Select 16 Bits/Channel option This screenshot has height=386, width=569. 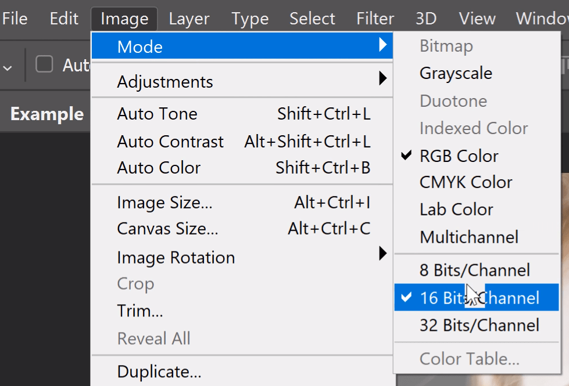pyautogui.click(x=479, y=298)
